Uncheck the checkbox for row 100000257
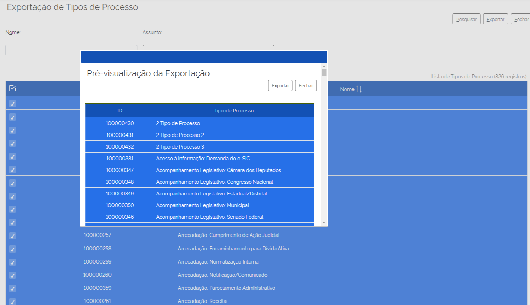 [12, 236]
